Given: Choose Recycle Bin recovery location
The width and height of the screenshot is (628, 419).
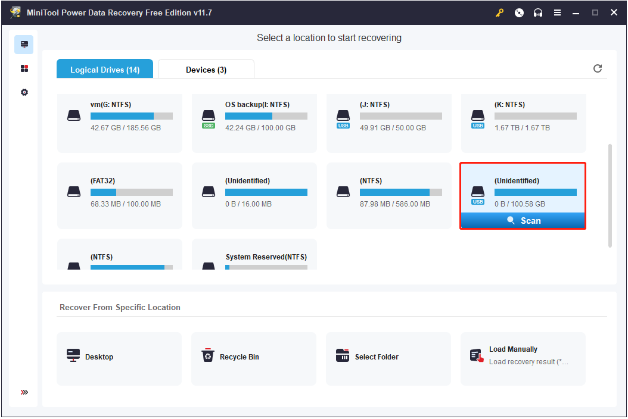Looking at the screenshot, I should [x=254, y=359].
